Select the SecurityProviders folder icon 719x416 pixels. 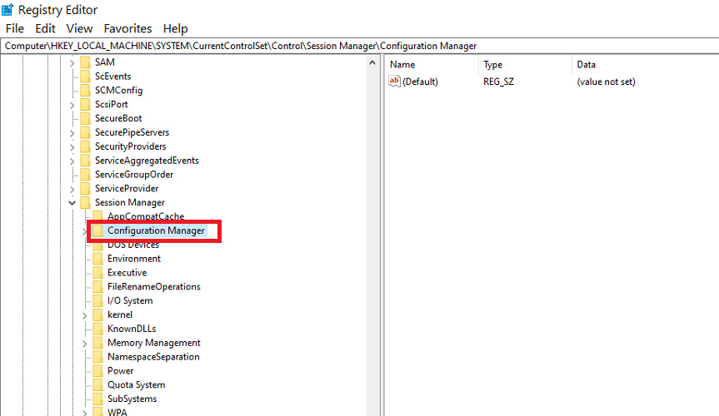pos(85,146)
